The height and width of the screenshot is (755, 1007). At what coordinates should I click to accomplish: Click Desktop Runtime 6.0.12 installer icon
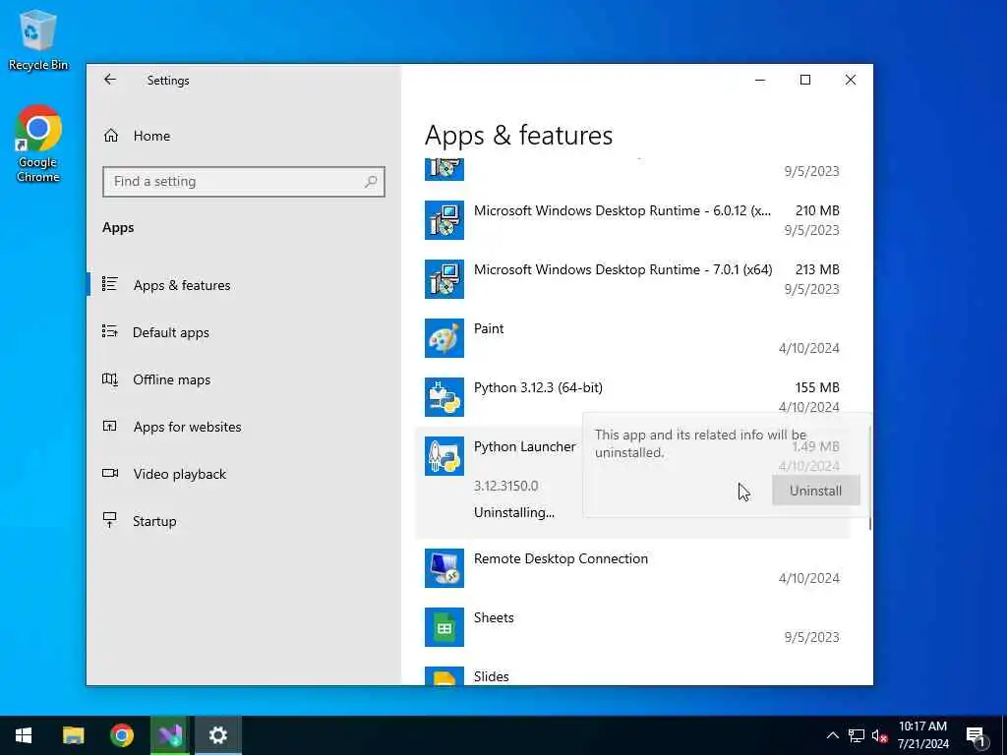click(444, 220)
